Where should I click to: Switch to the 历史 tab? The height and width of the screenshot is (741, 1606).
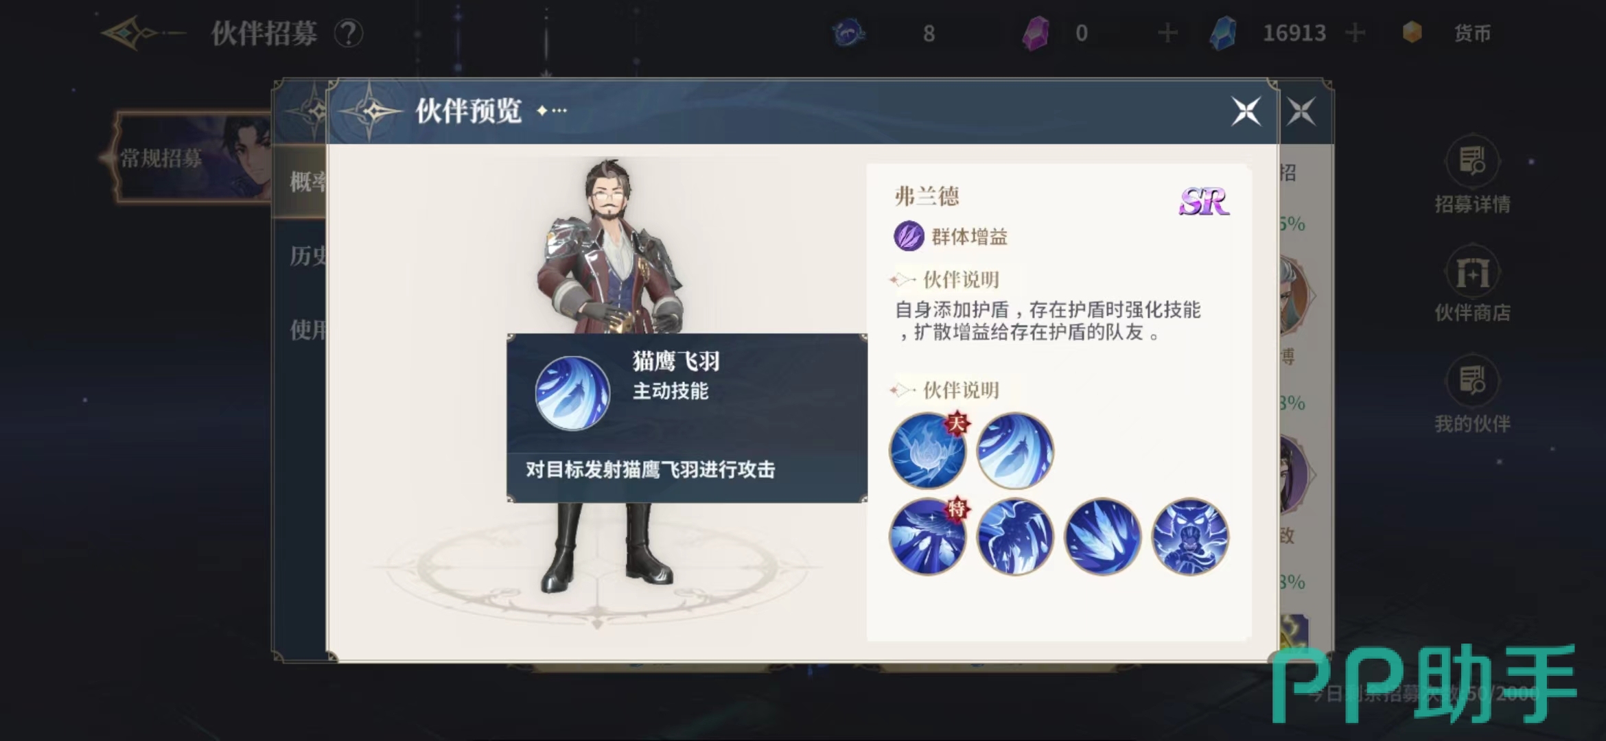pos(305,255)
